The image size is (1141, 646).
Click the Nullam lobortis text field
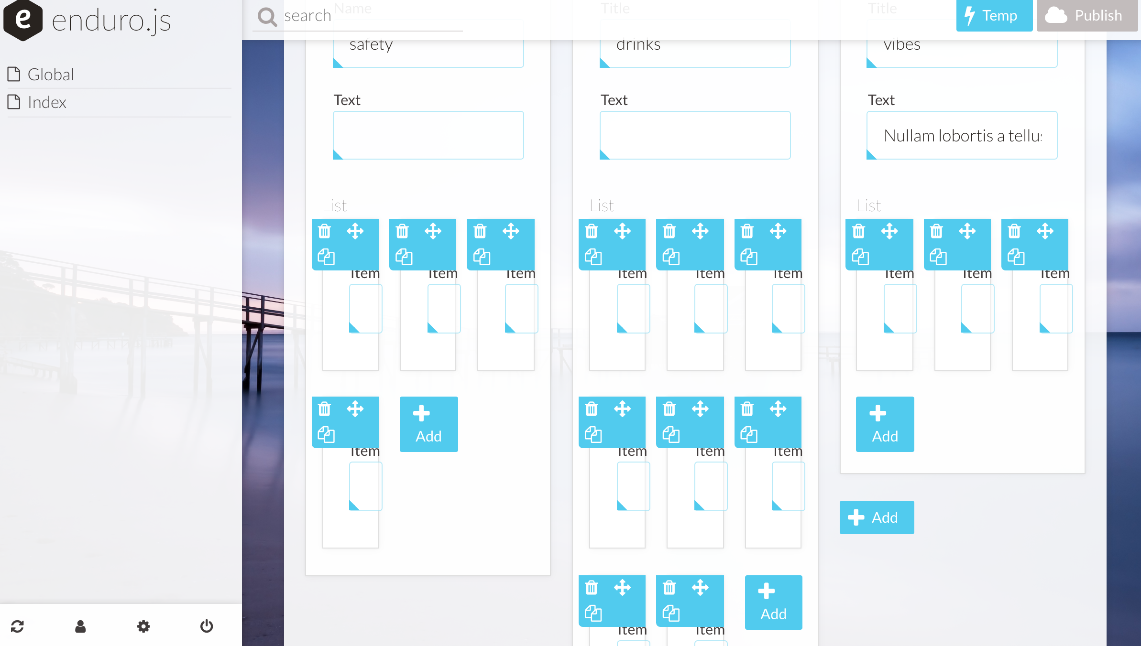point(962,135)
